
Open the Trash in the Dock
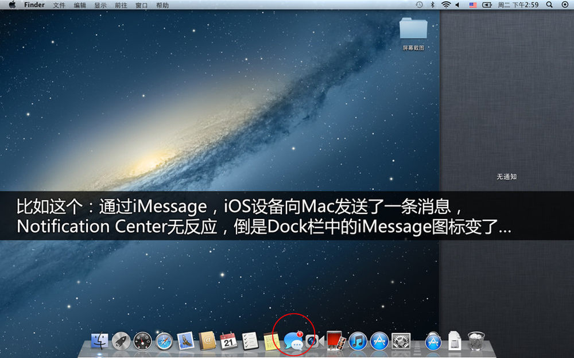pos(476,340)
